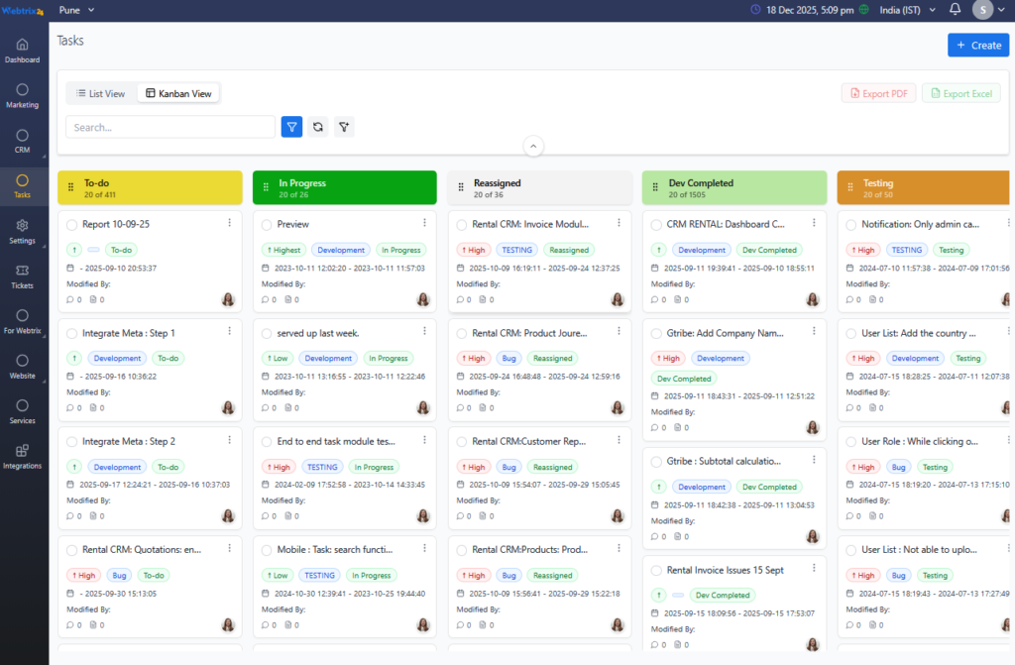
Task: Check the circle on 'served up last week.'
Action: tap(267, 334)
